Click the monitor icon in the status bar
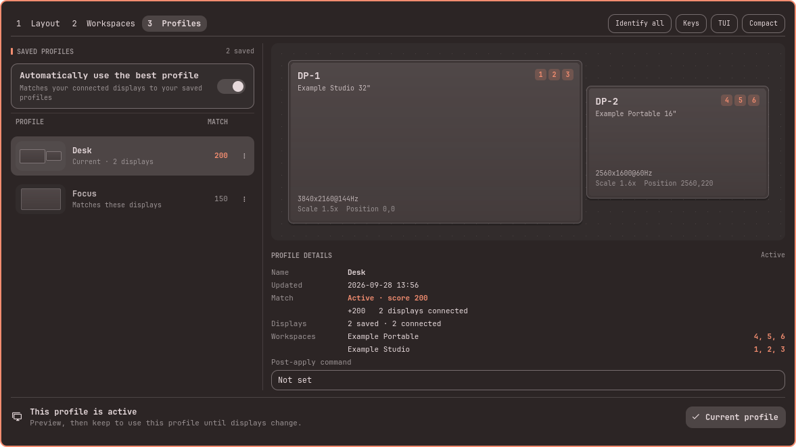796x447 pixels. point(17,417)
